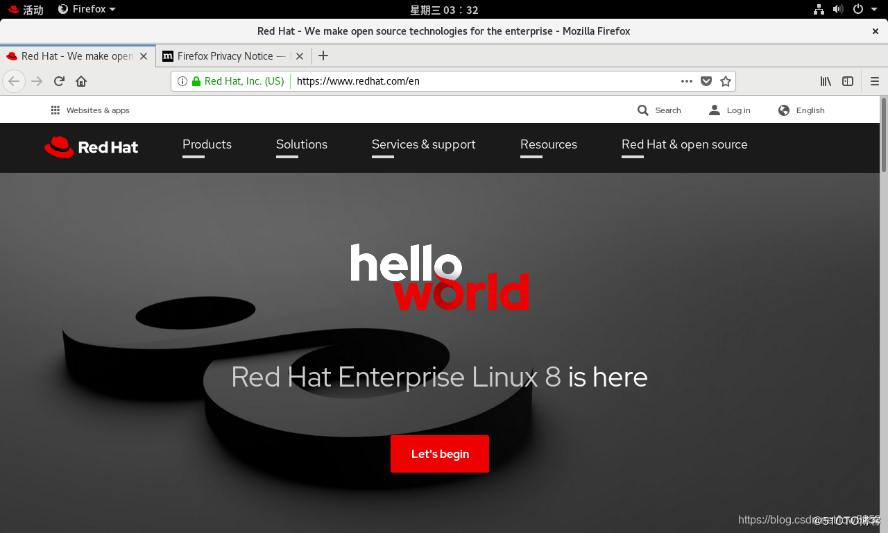This screenshot has height=533, width=888.
Task: Click the volume speaker icon in top bar
Action: click(x=837, y=9)
